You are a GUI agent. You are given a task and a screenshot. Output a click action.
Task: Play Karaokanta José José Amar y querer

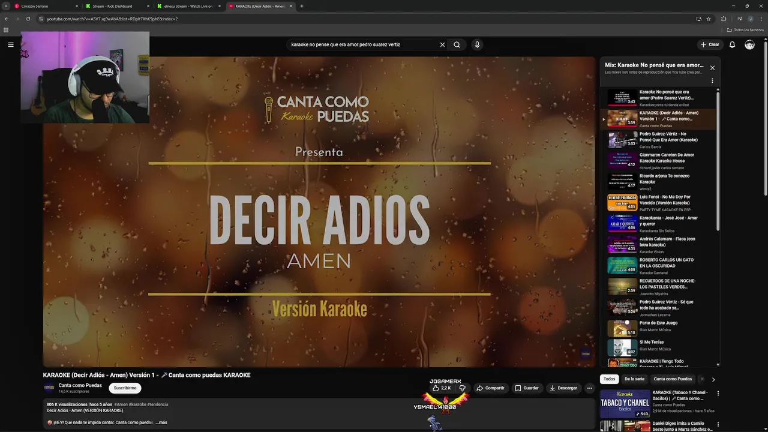(x=658, y=224)
